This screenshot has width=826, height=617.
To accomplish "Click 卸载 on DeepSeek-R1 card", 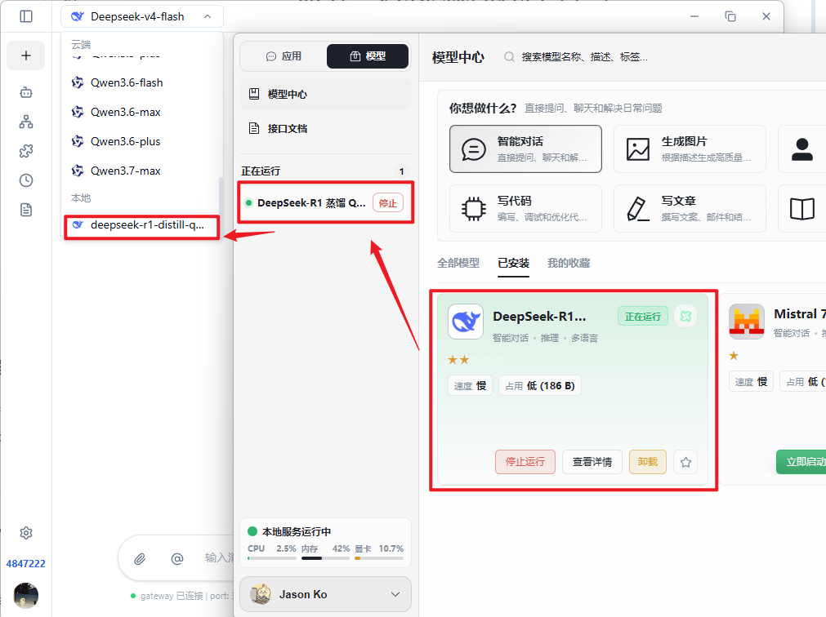I will [x=648, y=462].
